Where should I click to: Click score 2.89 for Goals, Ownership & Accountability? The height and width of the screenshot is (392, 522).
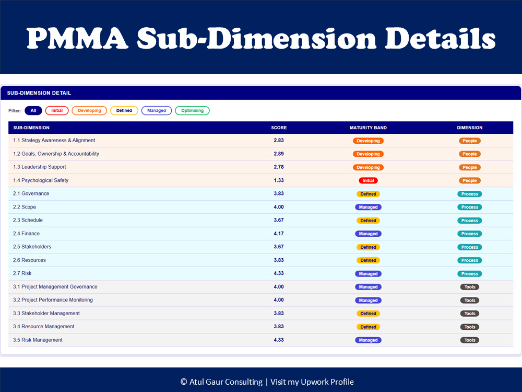pos(279,154)
